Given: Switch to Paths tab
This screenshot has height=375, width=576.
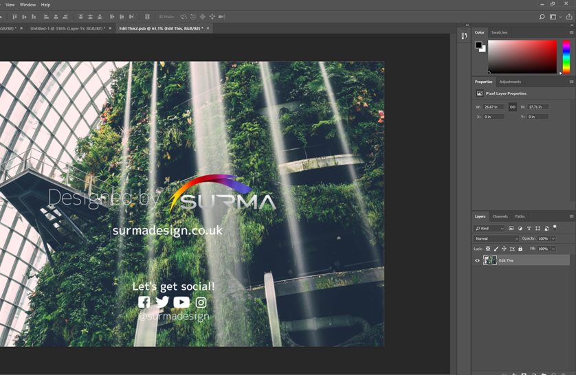Looking at the screenshot, I should tap(520, 216).
